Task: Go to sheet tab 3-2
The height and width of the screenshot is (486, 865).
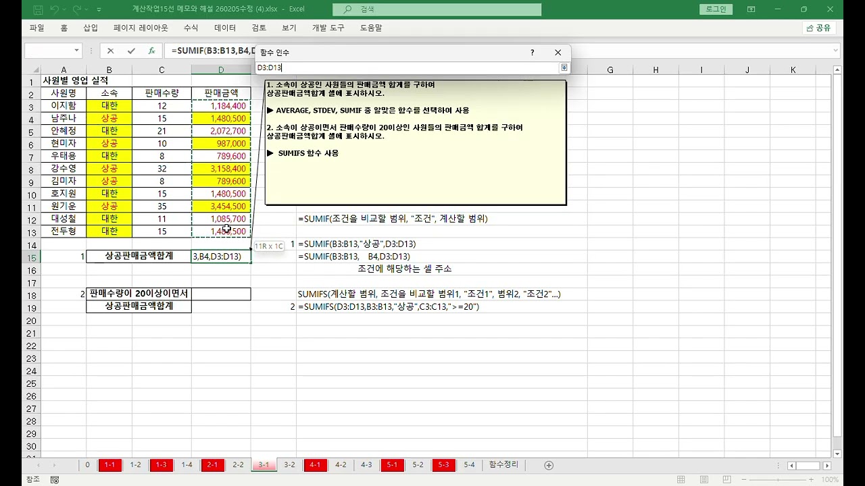Action: pos(289,465)
